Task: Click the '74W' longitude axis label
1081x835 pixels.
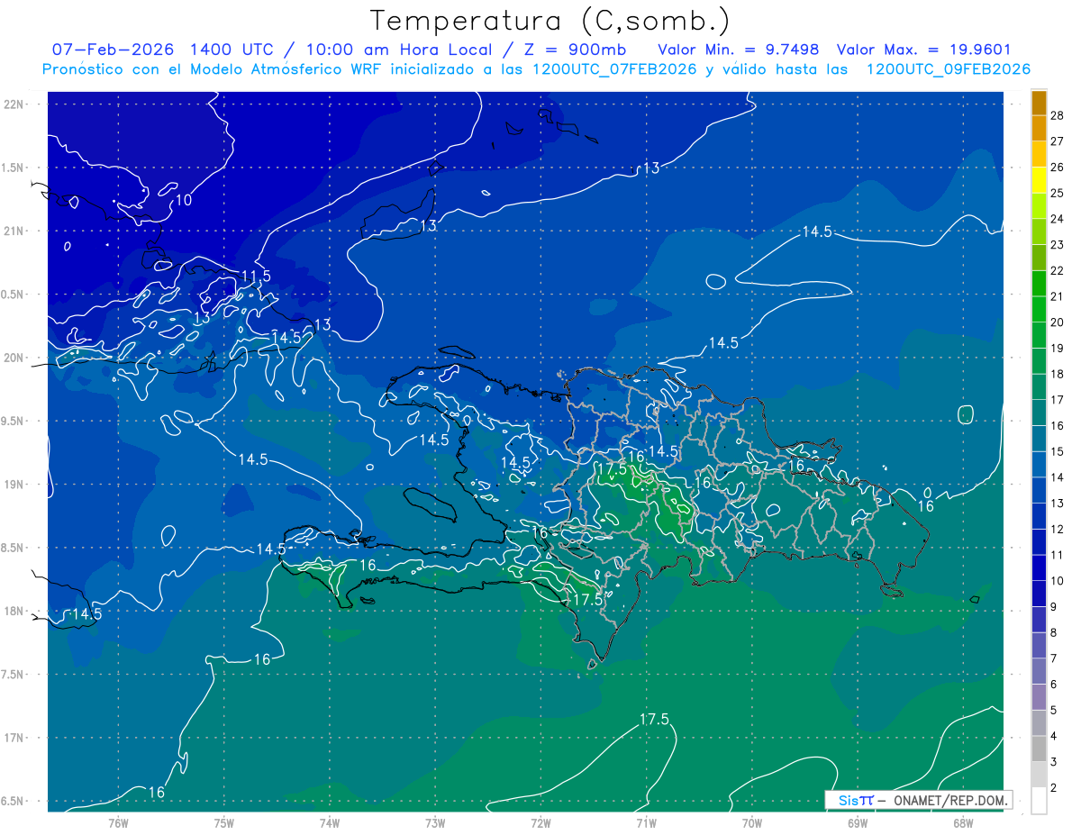Action: click(330, 823)
